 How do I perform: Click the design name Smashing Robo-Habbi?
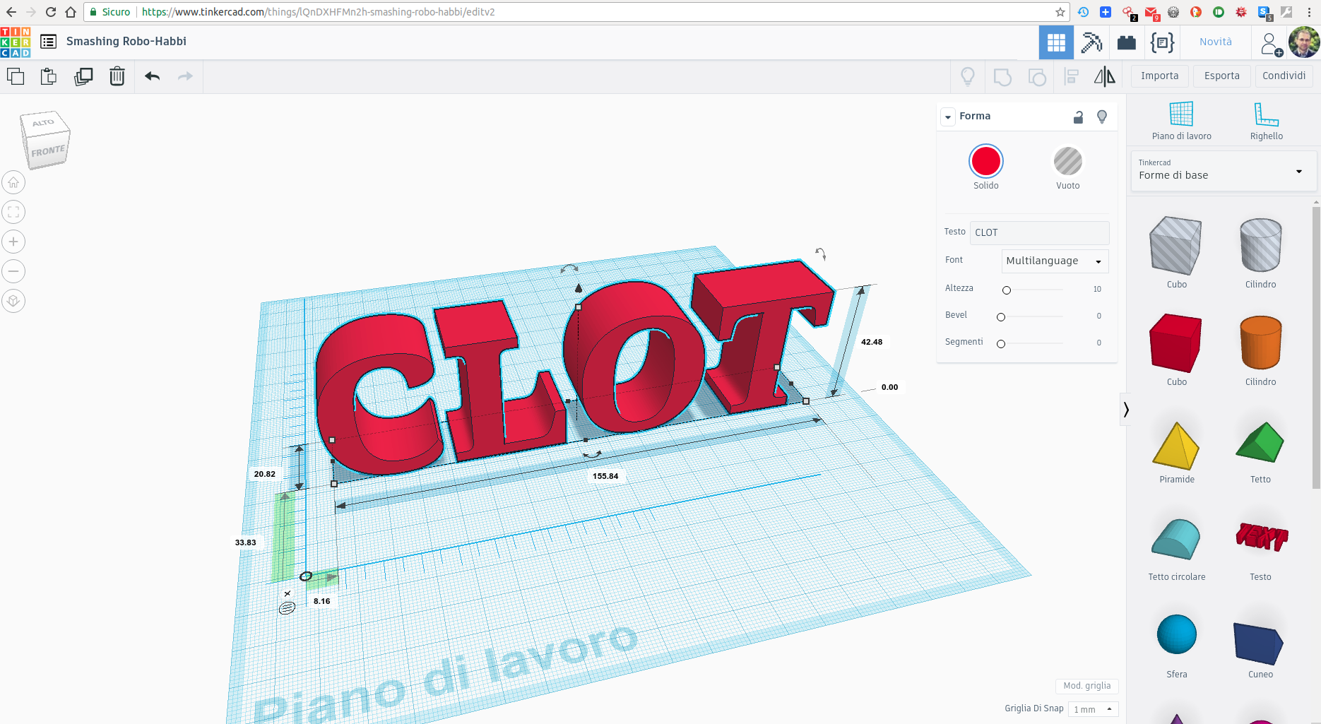click(x=126, y=42)
